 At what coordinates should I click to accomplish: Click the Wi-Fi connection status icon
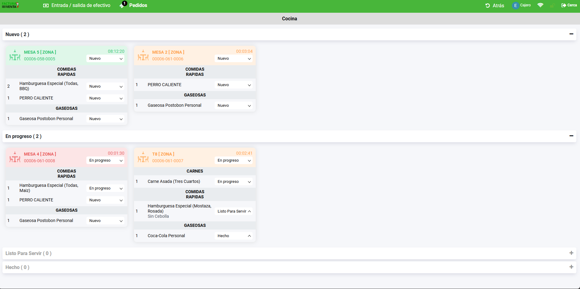(540, 5)
